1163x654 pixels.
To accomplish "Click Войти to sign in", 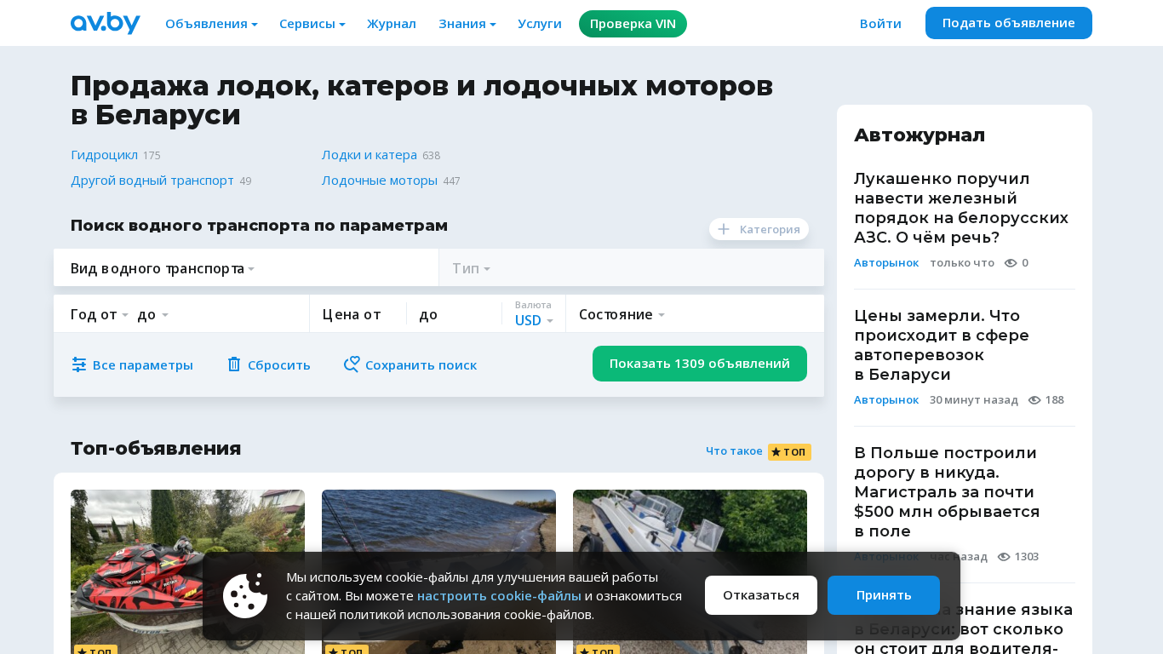I will coord(880,24).
